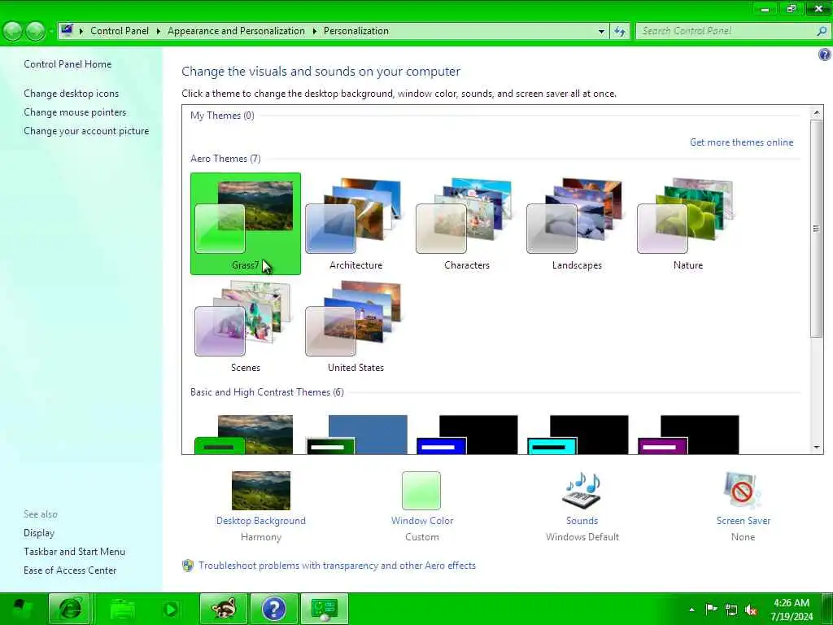Click the Action Center flag icon
Viewport: 833px width, 625px height.
click(x=711, y=609)
